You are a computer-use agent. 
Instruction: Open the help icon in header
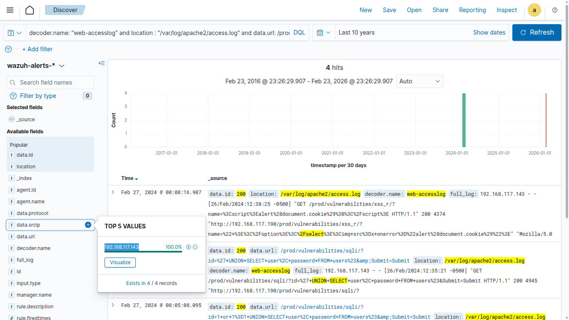point(554,10)
